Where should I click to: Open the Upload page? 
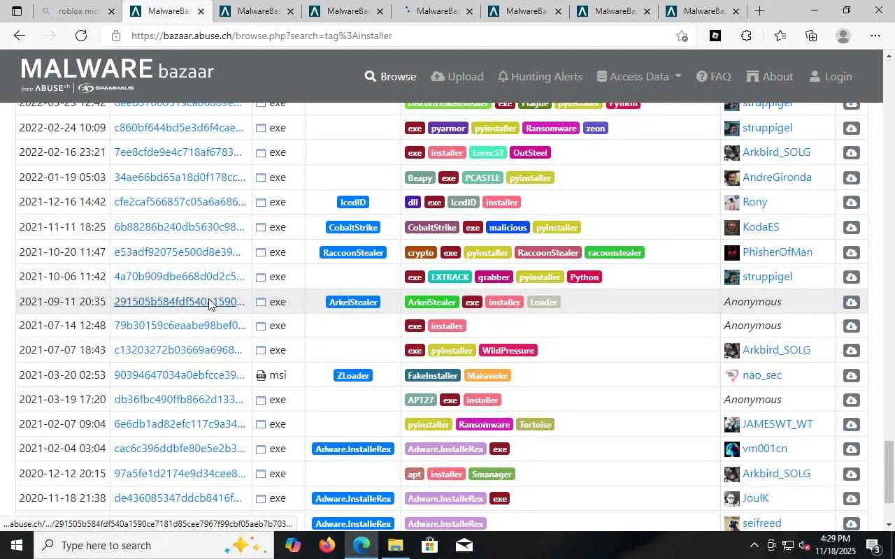coord(457,76)
